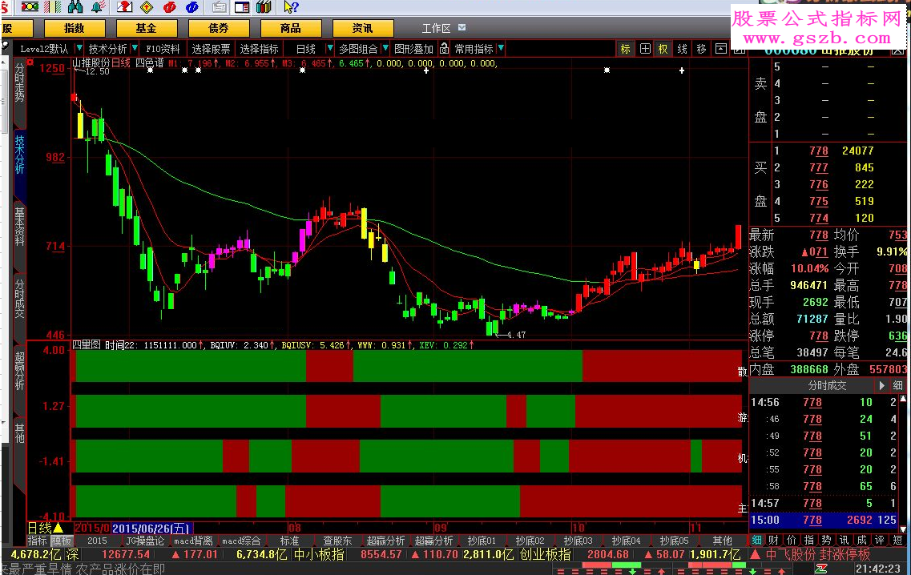Click the grid layout icon beside 标

click(645, 49)
